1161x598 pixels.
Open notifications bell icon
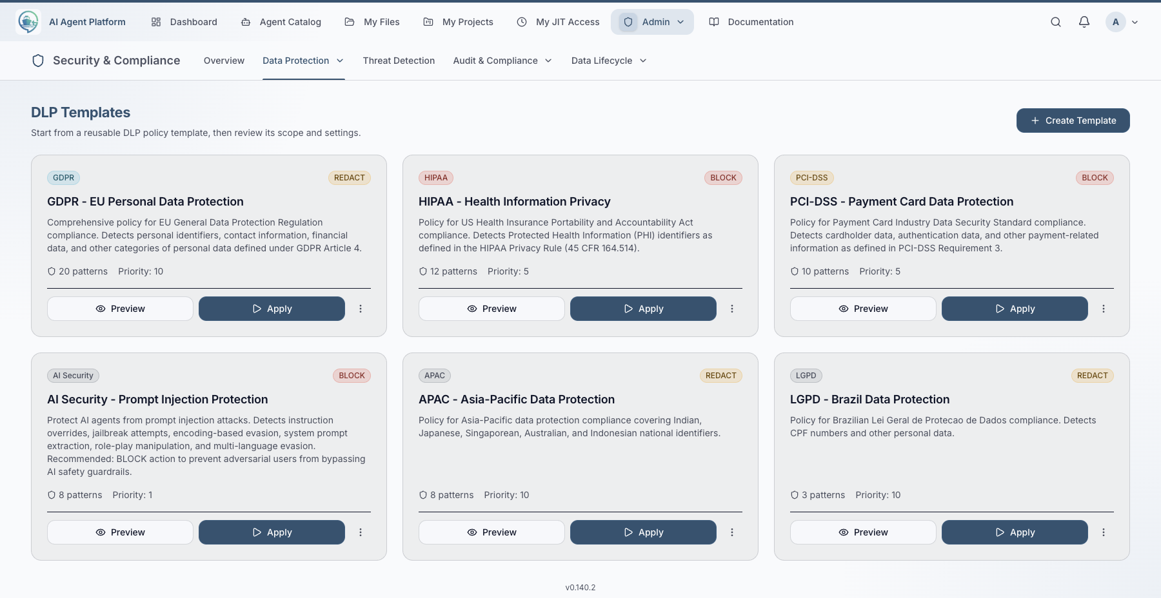click(x=1084, y=22)
